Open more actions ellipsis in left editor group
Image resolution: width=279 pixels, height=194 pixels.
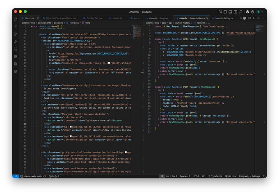[139, 18]
